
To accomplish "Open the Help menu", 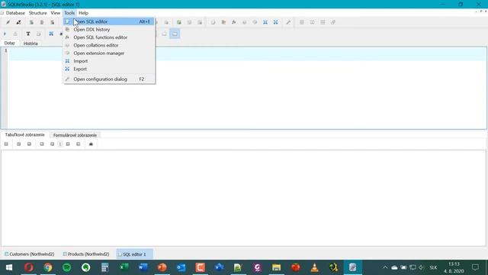I will (83, 13).
